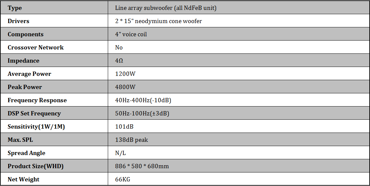Select the 138dB peak value
Screen dimensions: 370x186
[x=132, y=140]
